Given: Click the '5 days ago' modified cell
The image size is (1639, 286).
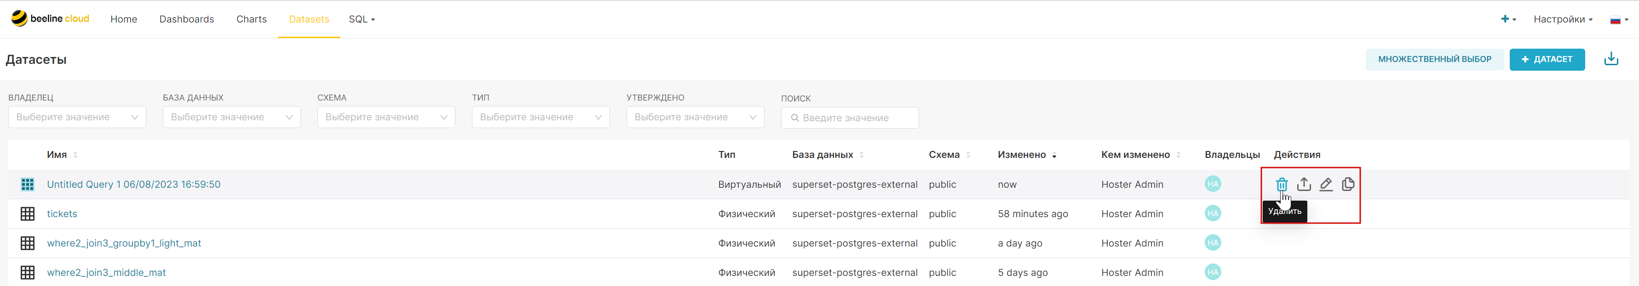Looking at the screenshot, I should tap(1023, 272).
